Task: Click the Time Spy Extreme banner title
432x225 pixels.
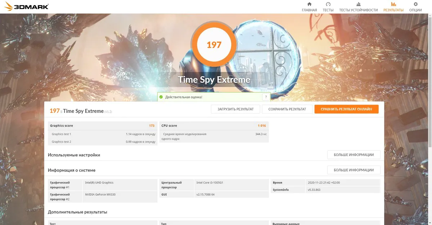Action: click(214, 79)
